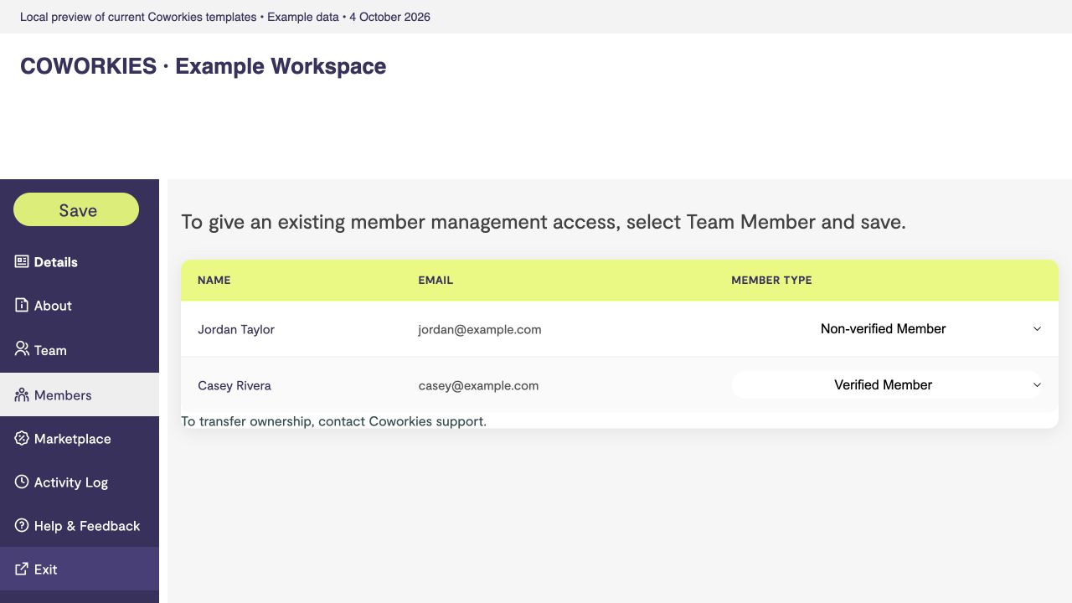Click the Team people icon
The image size is (1072, 603).
point(22,348)
